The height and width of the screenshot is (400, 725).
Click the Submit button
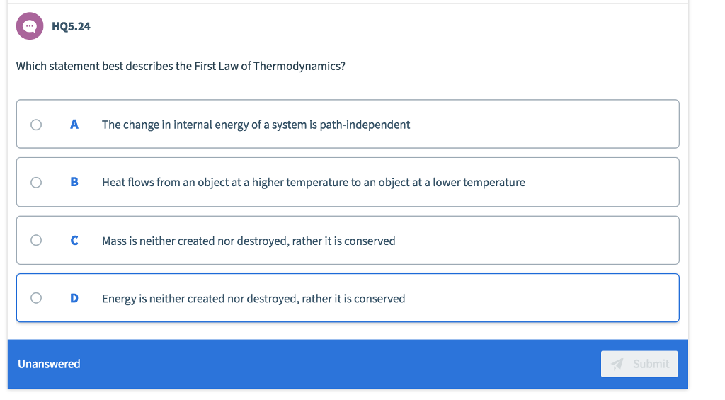click(x=639, y=364)
